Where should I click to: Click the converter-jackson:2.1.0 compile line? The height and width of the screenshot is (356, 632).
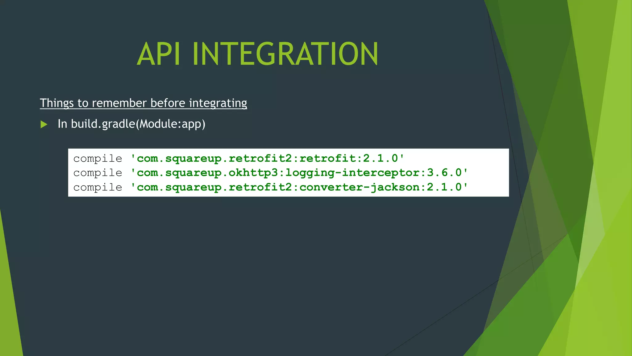pyautogui.click(x=271, y=187)
